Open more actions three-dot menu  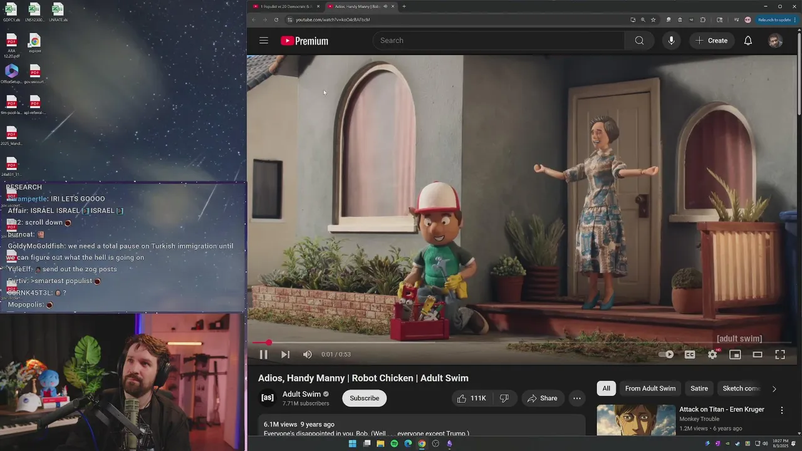[577, 398]
